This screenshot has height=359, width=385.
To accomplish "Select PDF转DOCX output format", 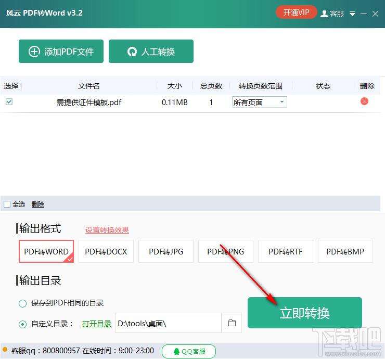I will 106,251.
